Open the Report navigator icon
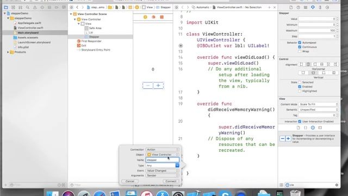 64,7
